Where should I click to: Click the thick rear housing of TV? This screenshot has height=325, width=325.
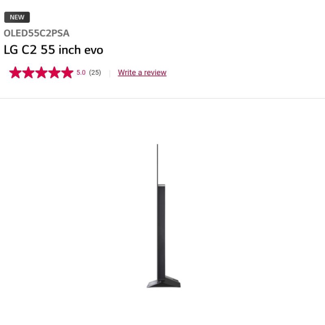pyautogui.click(x=161, y=230)
